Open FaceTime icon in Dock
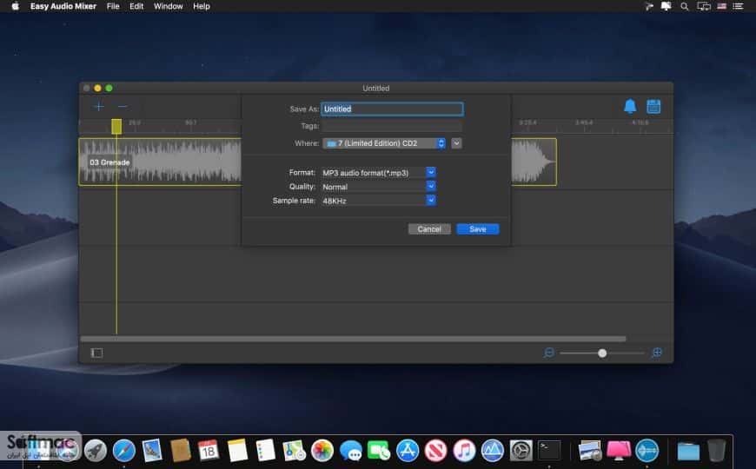 (x=379, y=451)
